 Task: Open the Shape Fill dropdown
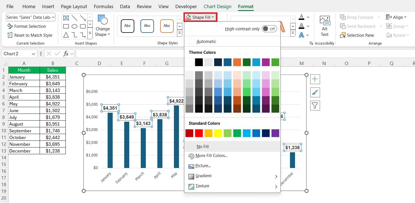[x=200, y=17]
